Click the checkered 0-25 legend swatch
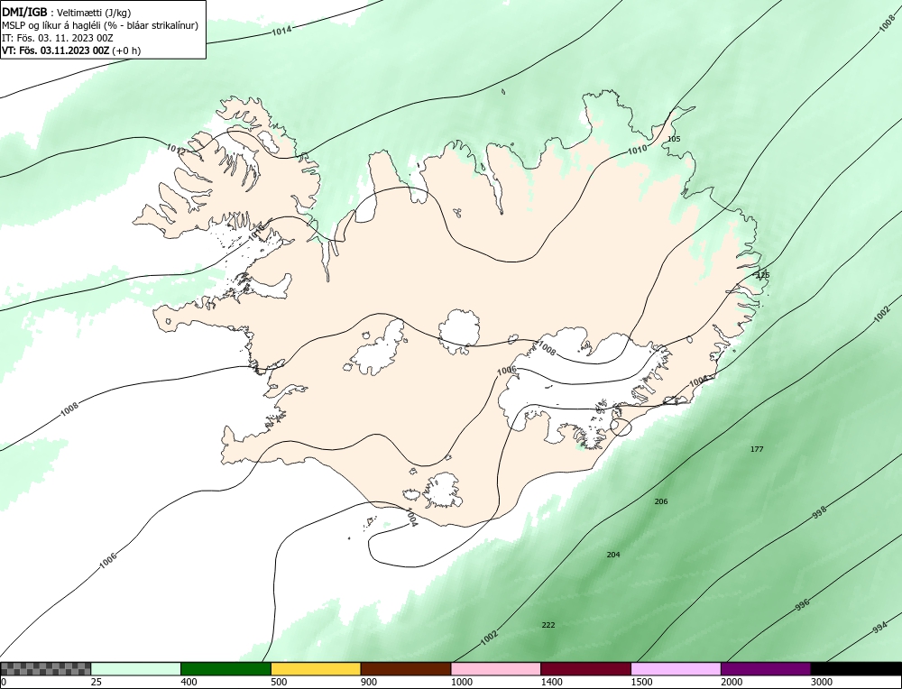This screenshot has width=902, height=689. 45,668
